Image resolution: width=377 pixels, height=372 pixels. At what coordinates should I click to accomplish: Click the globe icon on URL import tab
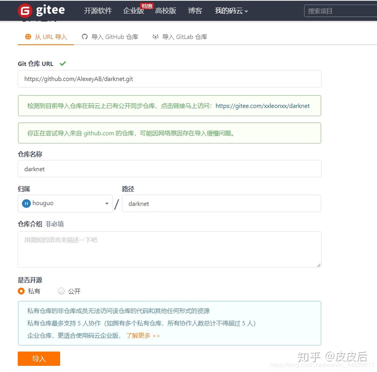28,37
